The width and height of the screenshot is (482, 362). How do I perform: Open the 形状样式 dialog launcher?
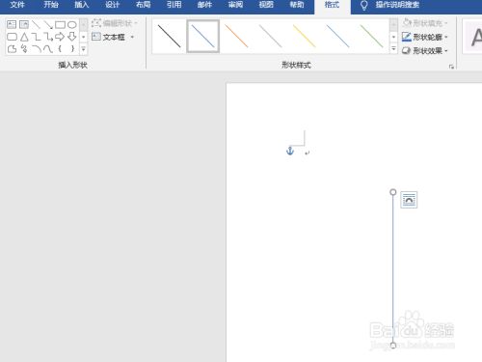pos(451,67)
